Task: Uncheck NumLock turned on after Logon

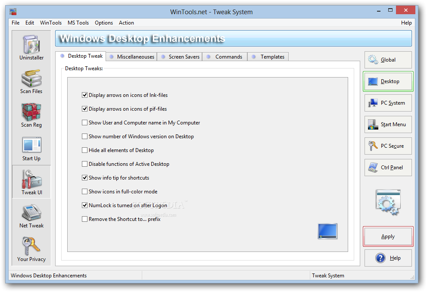Action: point(85,205)
